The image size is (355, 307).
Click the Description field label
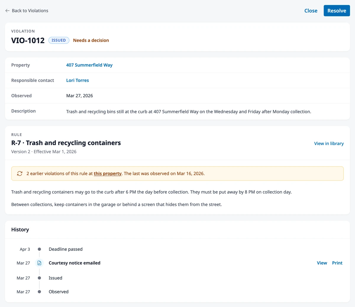(23, 111)
